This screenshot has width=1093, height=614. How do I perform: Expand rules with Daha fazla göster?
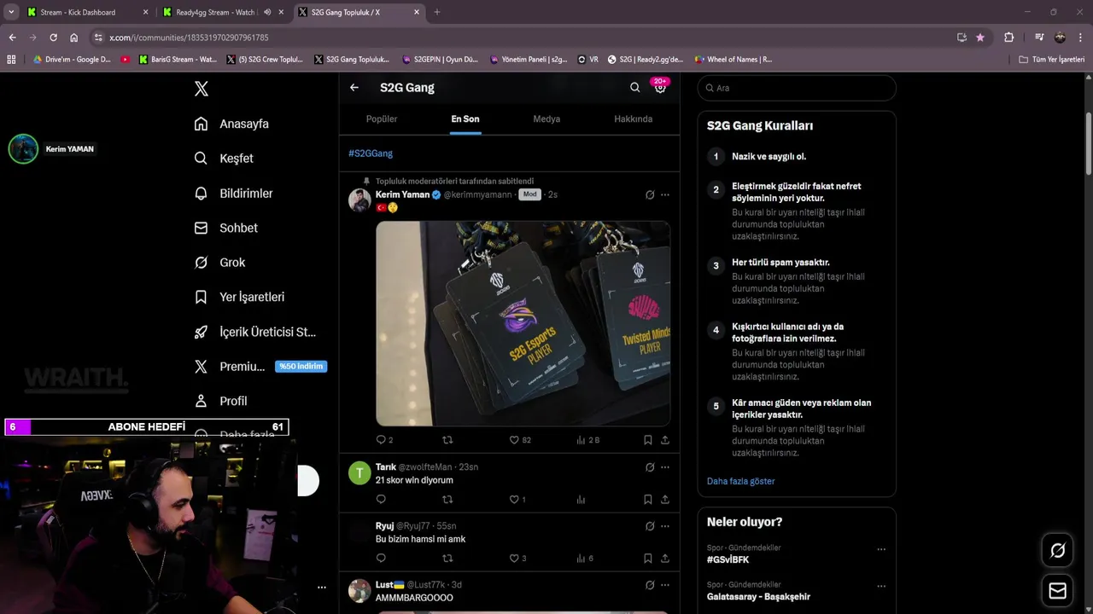(x=740, y=481)
